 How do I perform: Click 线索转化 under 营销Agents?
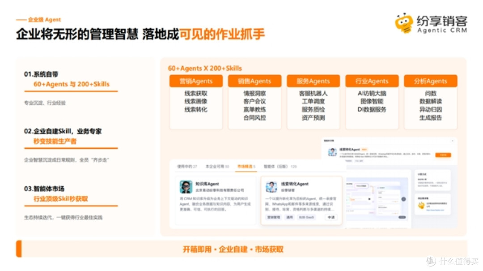tap(196, 109)
